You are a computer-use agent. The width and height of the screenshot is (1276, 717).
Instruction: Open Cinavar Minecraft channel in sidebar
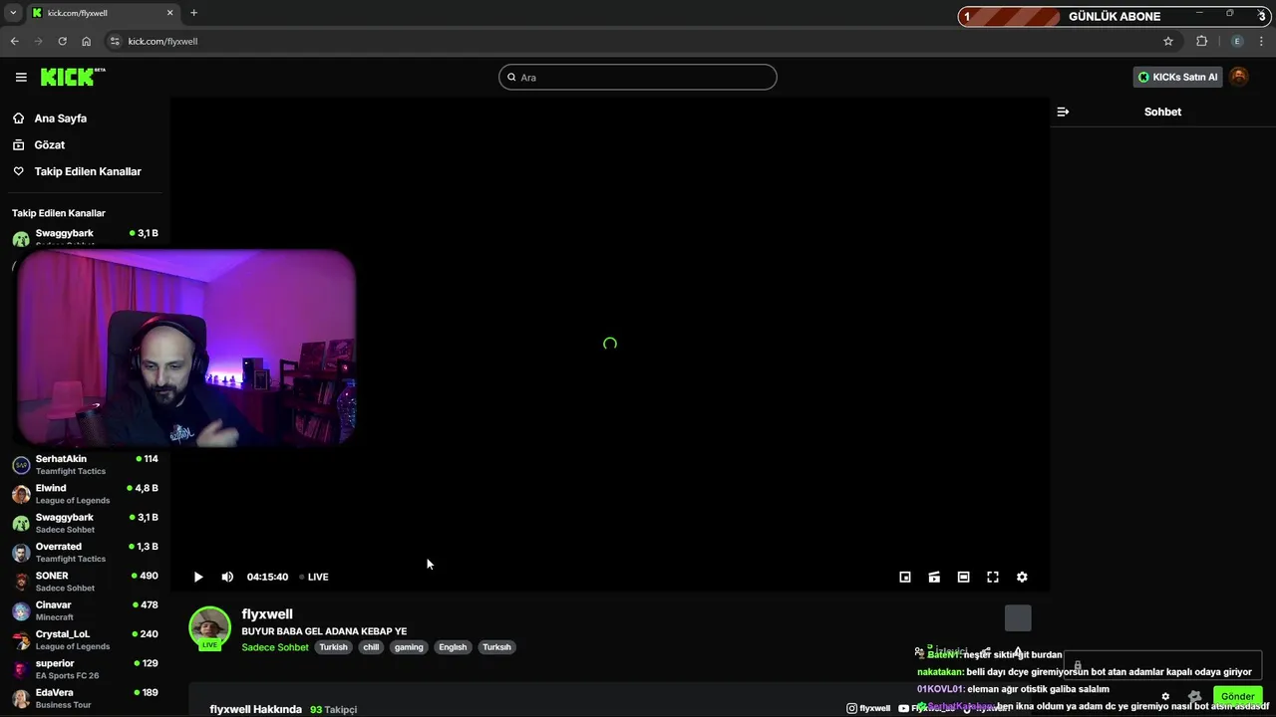tap(85, 610)
